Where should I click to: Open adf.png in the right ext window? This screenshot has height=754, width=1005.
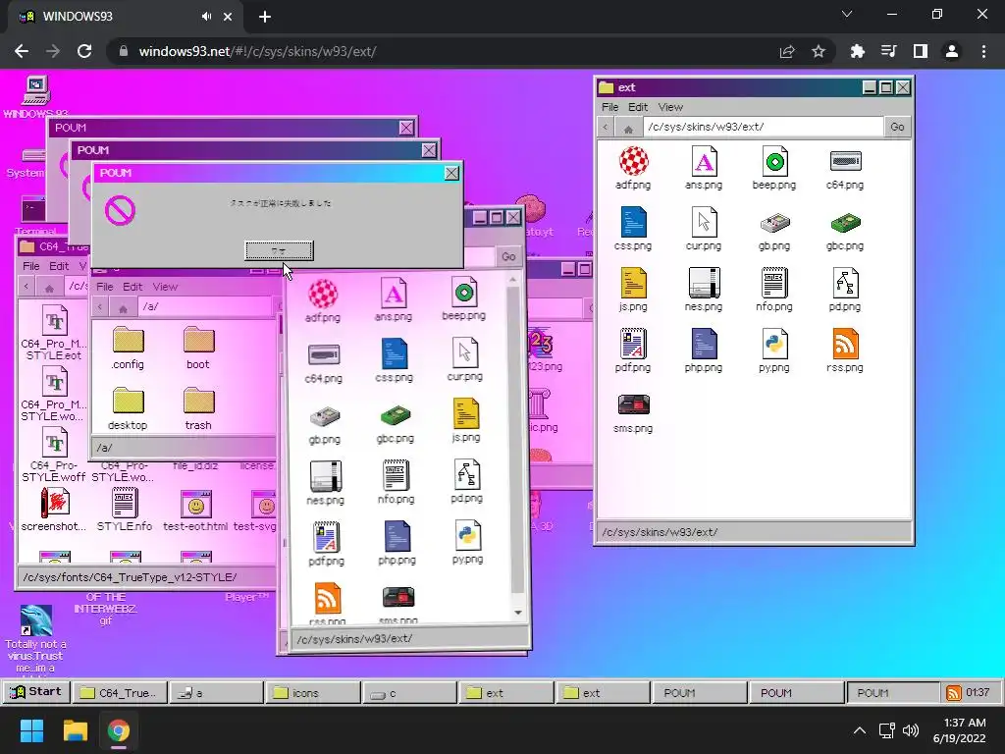click(x=633, y=168)
